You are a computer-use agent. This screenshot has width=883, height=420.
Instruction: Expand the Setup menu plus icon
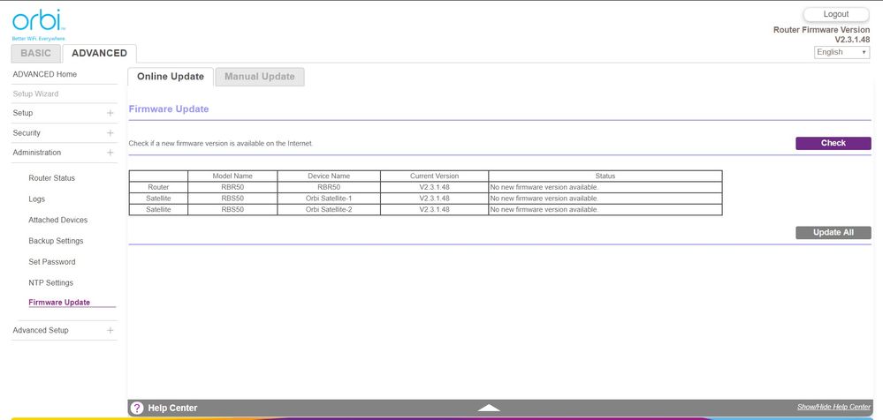pos(110,113)
